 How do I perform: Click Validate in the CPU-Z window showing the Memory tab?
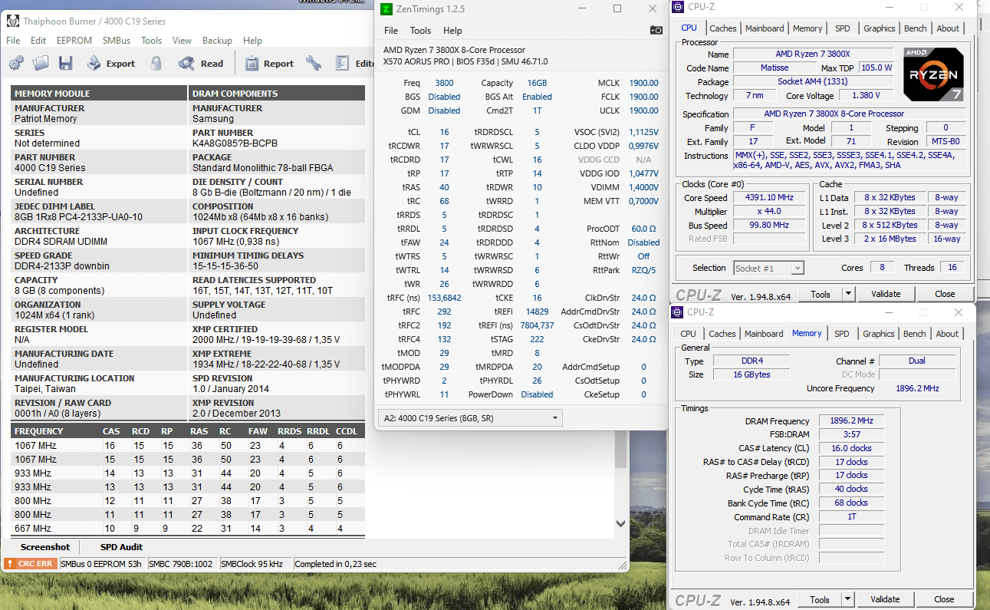click(x=885, y=599)
